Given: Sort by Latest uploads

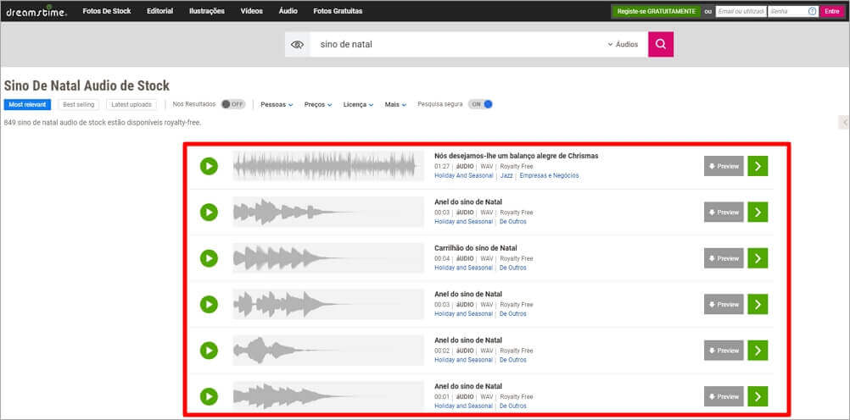Looking at the screenshot, I should (131, 104).
